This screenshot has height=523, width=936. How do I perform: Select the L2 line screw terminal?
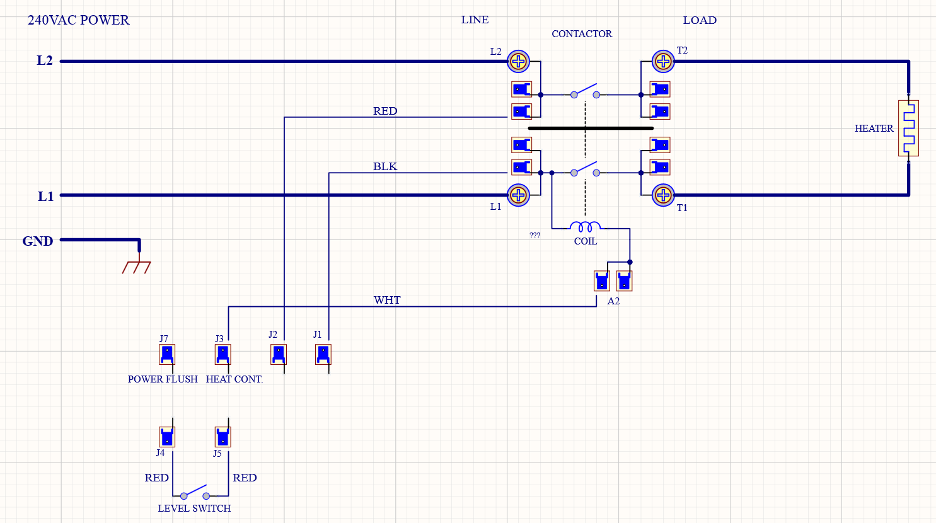(x=518, y=61)
